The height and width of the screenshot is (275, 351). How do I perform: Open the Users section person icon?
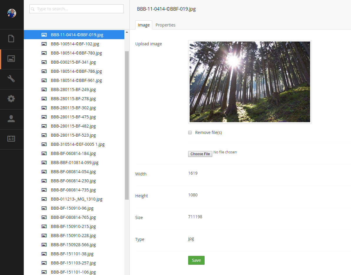tap(11, 119)
